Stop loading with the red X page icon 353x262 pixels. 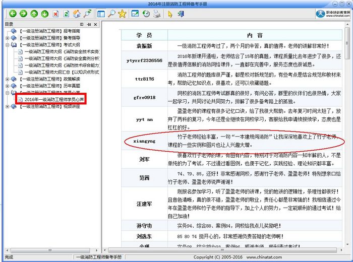pyautogui.click(x=55, y=14)
